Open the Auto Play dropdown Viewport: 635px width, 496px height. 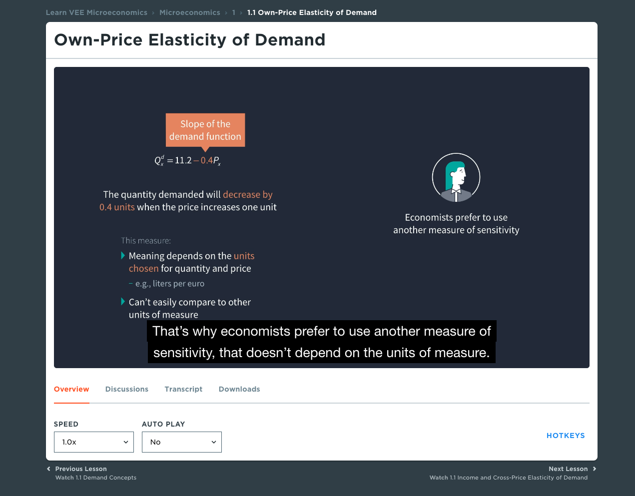pyautogui.click(x=181, y=442)
